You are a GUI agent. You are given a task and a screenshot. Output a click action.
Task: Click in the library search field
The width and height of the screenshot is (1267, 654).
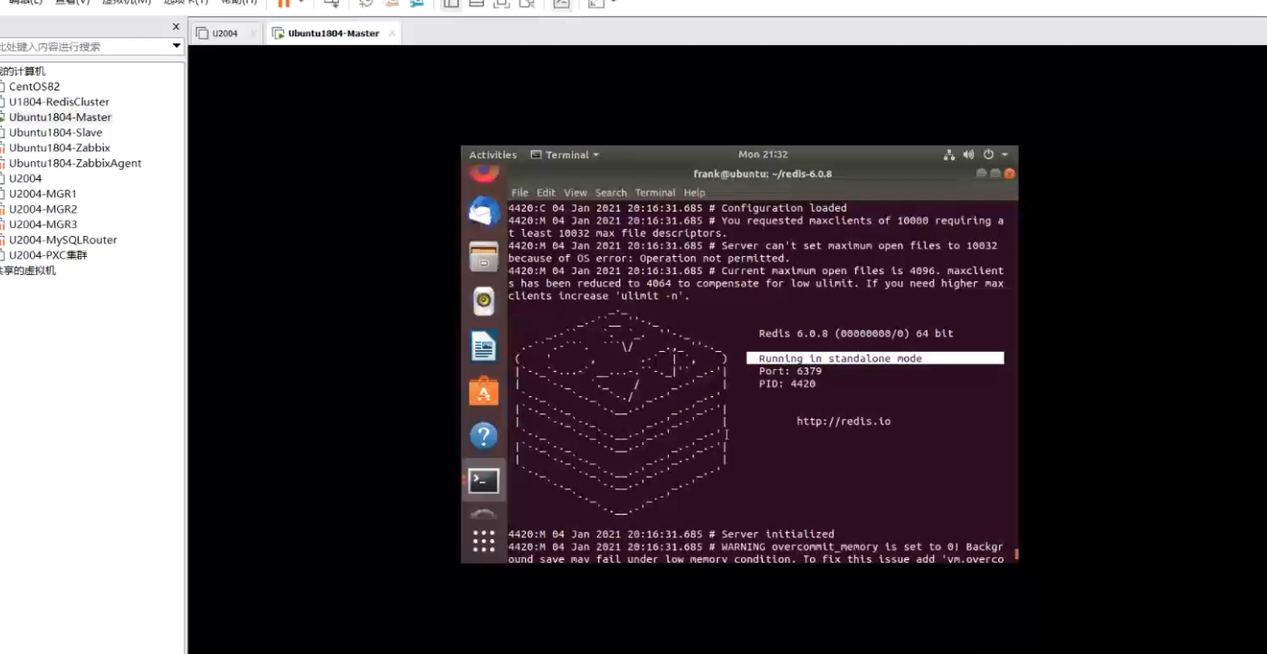(x=83, y=46)
